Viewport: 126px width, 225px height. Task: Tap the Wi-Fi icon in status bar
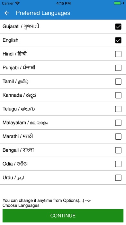coord(17,3)
